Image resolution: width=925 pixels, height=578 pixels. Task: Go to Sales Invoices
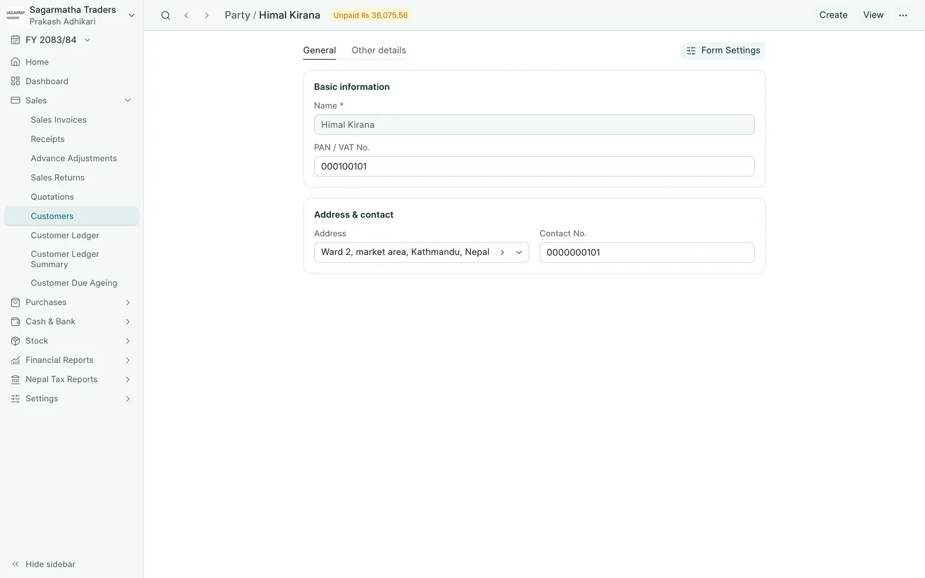[x=58, y=120]
